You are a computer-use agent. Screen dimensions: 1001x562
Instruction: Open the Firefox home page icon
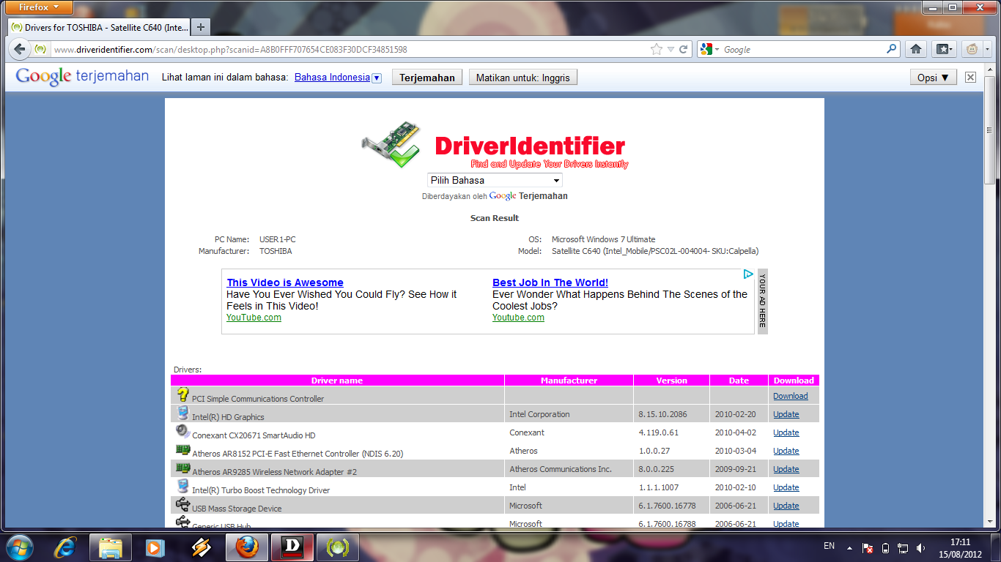[x=915, y=49]
